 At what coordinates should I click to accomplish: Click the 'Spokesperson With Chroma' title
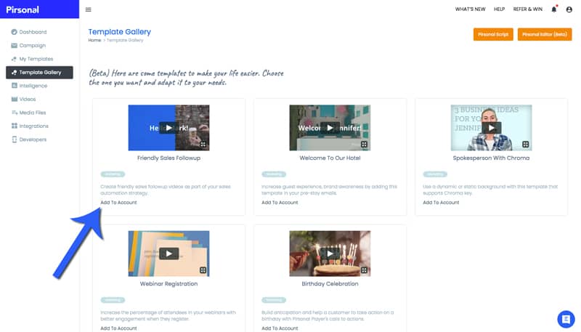[492, 158]
